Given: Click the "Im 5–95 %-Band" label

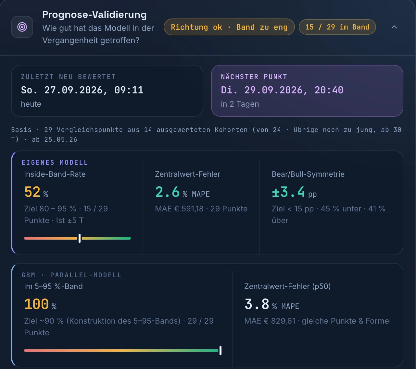Looking at the screenshot, I should [53, 286].
